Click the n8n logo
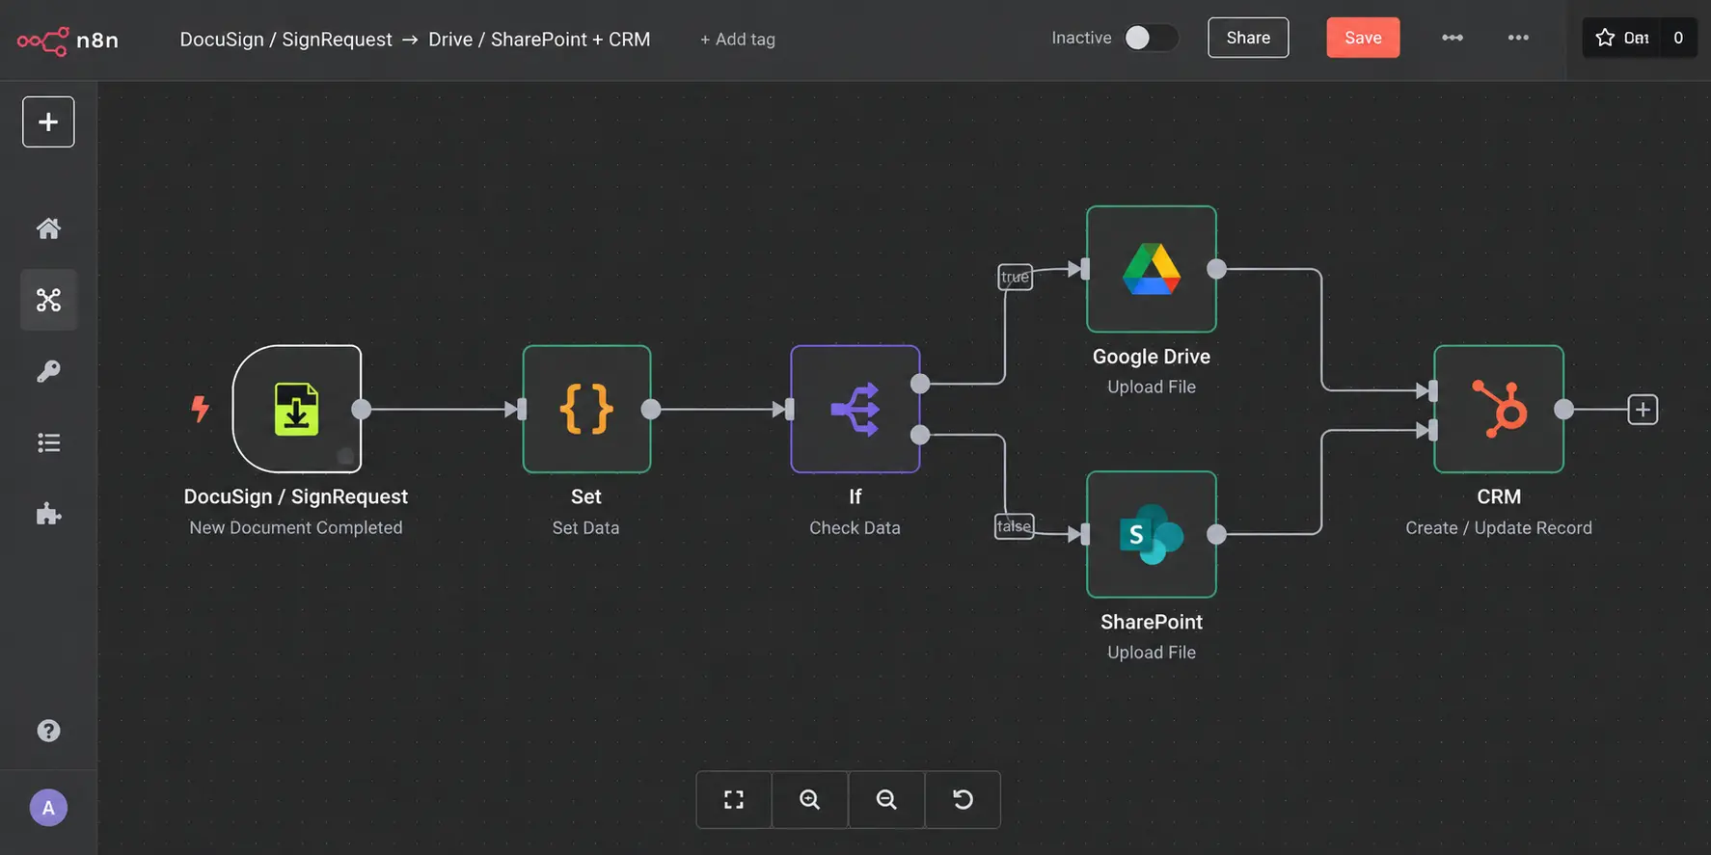1711x855 pixels. click(68, 40)
